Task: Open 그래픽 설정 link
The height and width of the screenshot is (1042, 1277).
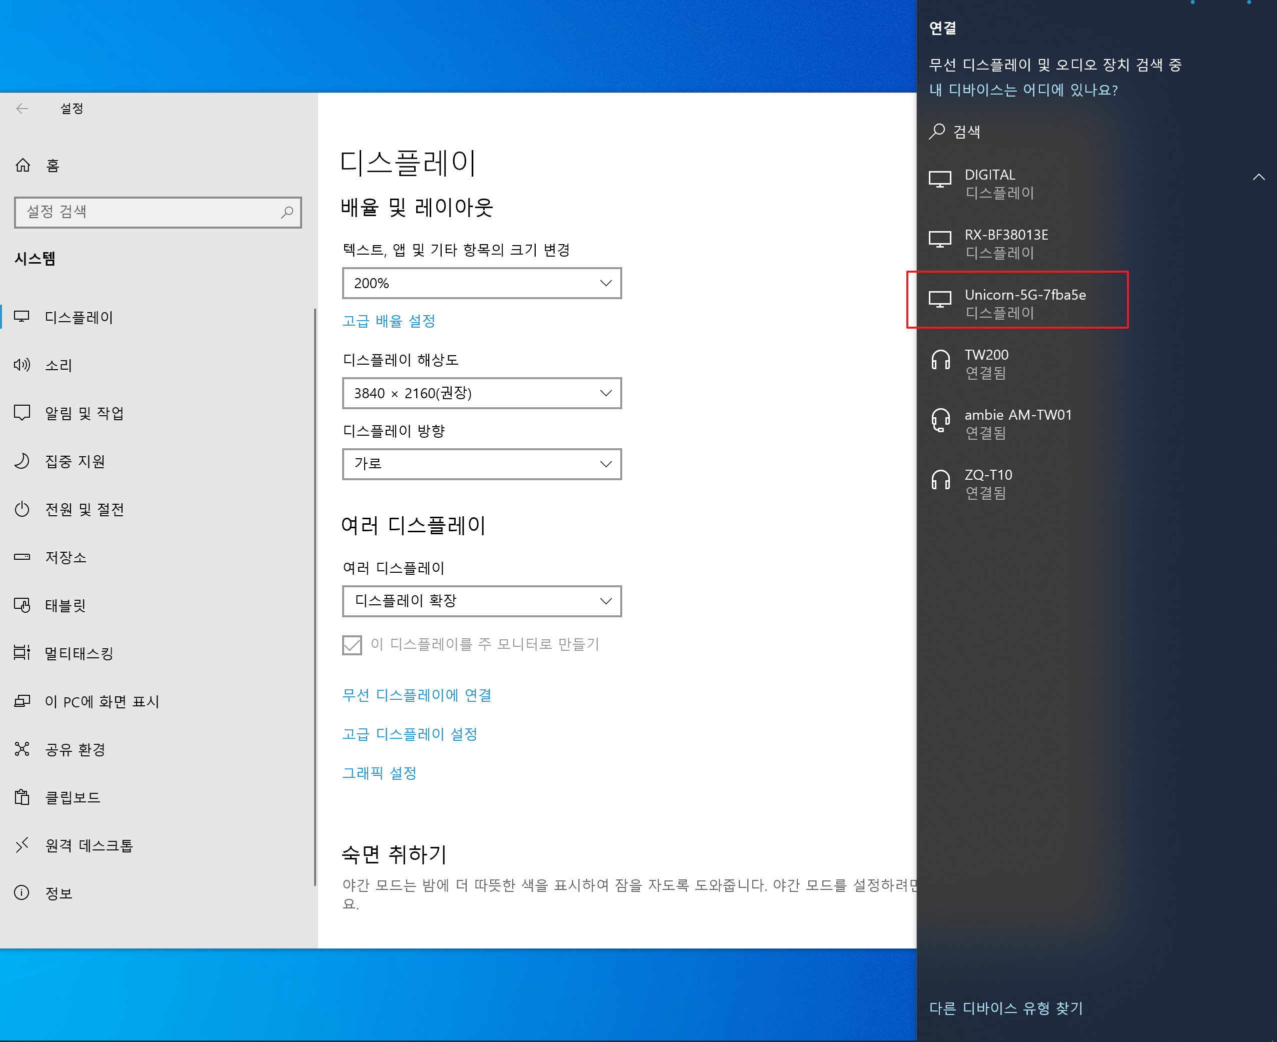Action: (x=379, y=773)
